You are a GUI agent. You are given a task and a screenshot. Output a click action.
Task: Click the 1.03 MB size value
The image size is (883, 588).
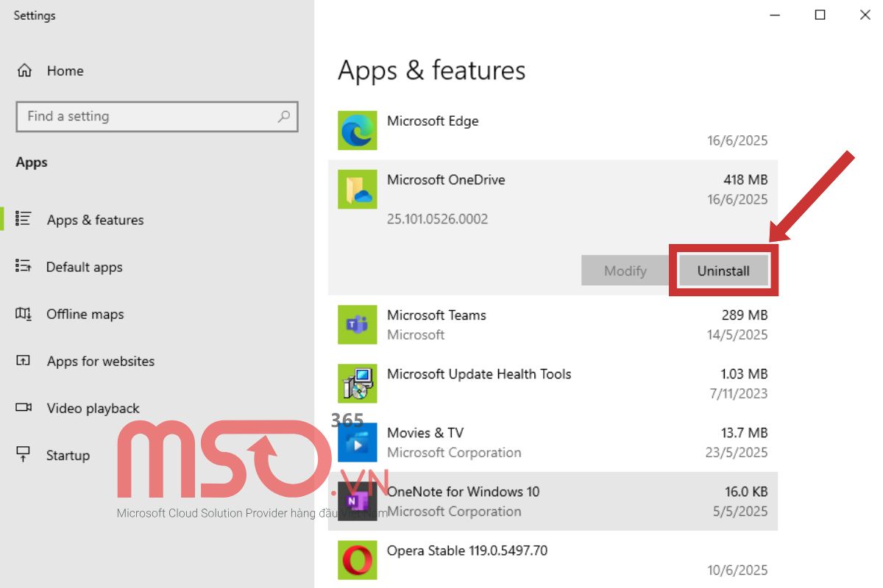click(x=744, y=373)
